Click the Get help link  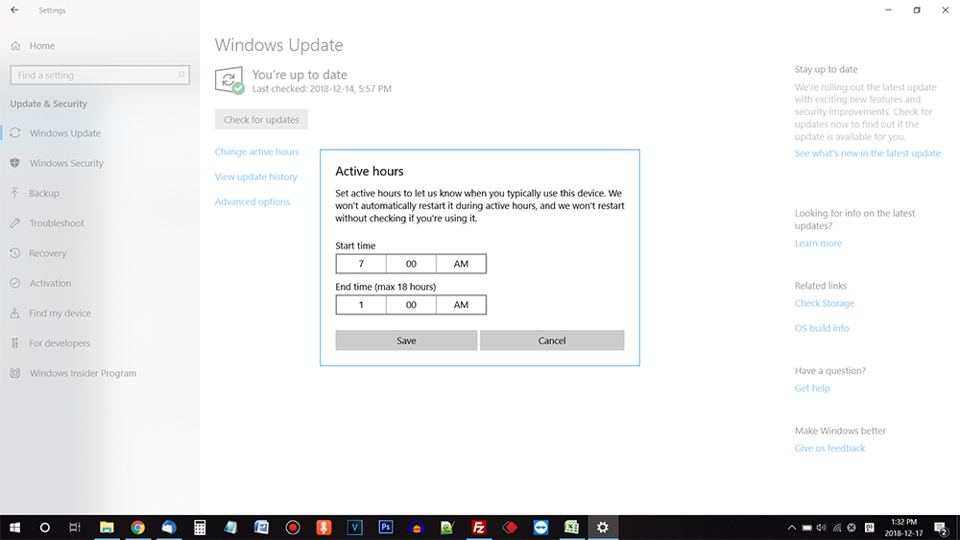[x=812, y=388]
